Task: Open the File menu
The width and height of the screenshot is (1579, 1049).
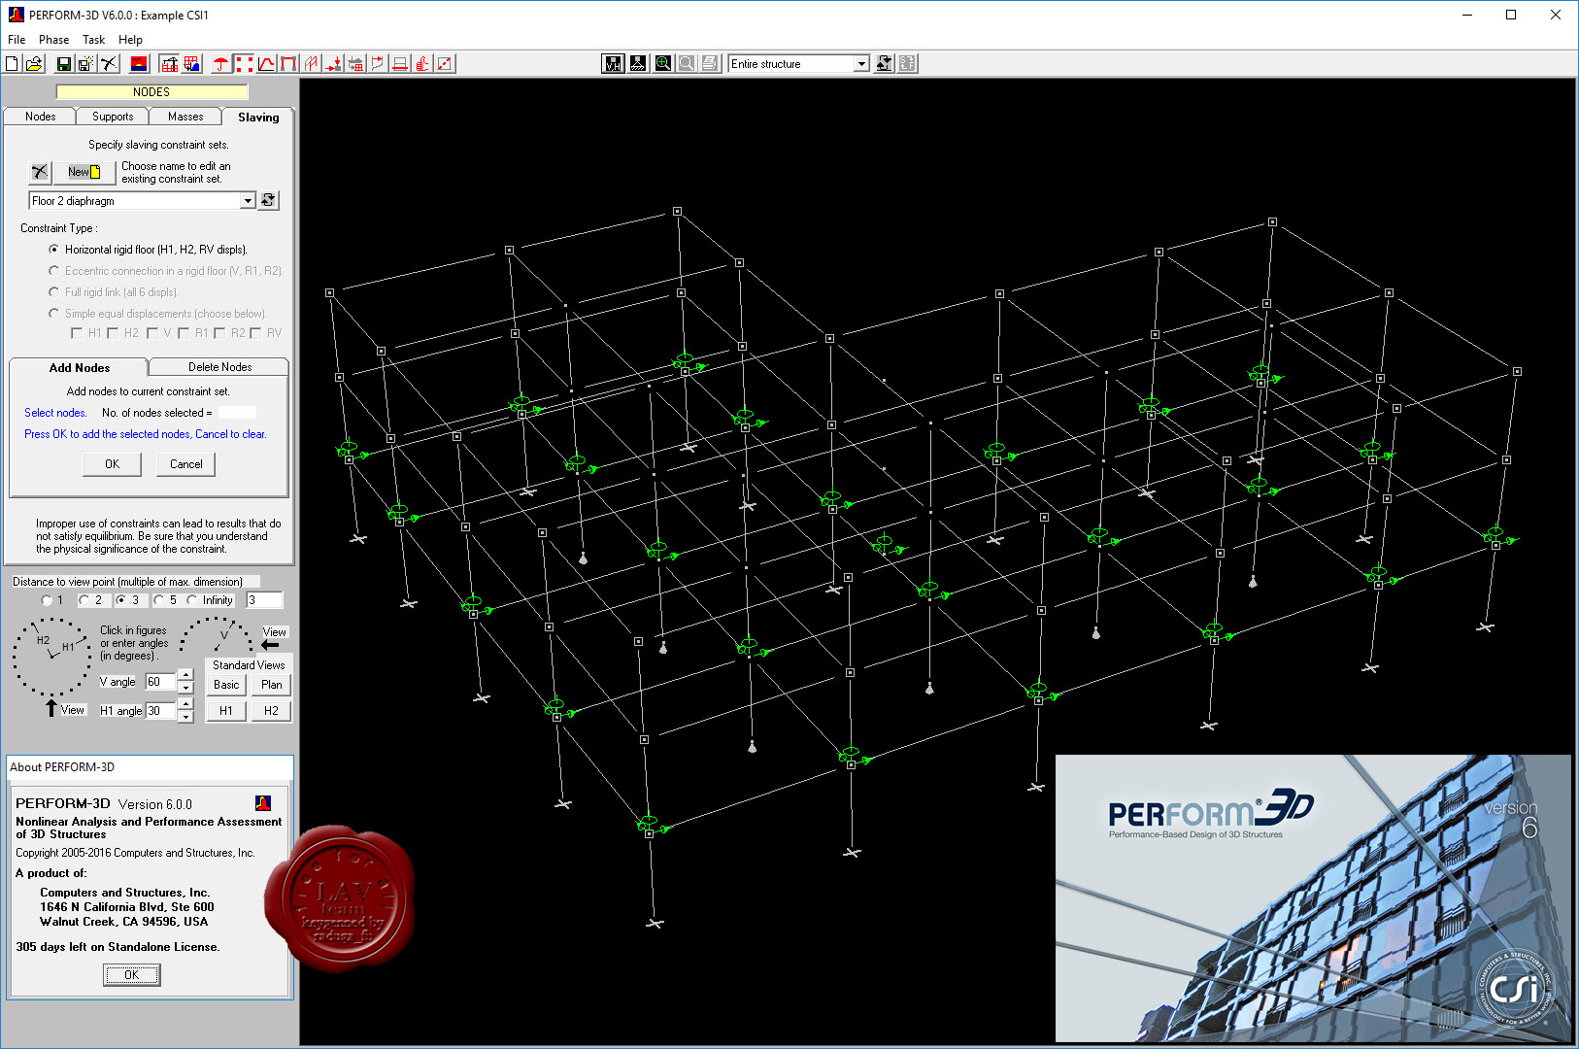Action: coord(17,40)
